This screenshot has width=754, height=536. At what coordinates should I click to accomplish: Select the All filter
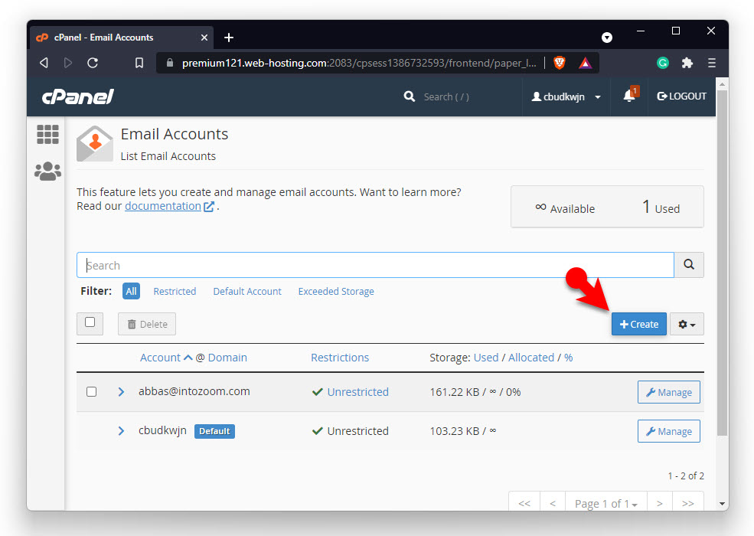point(131,291)
